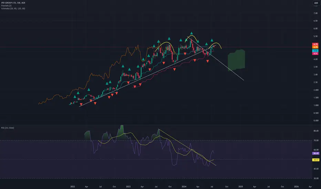Click the red 4.79 price label
The width and height of the screenshot is (321, 189).
coord(315,44)
